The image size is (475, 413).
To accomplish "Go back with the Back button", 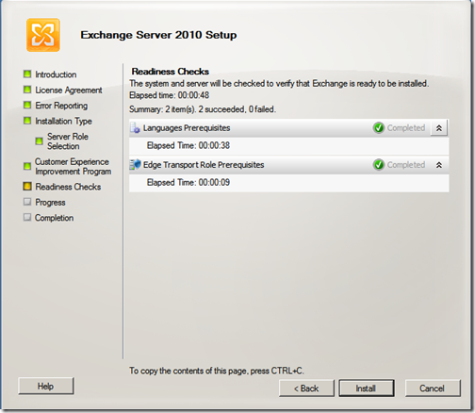I will (x=306, y=388).
